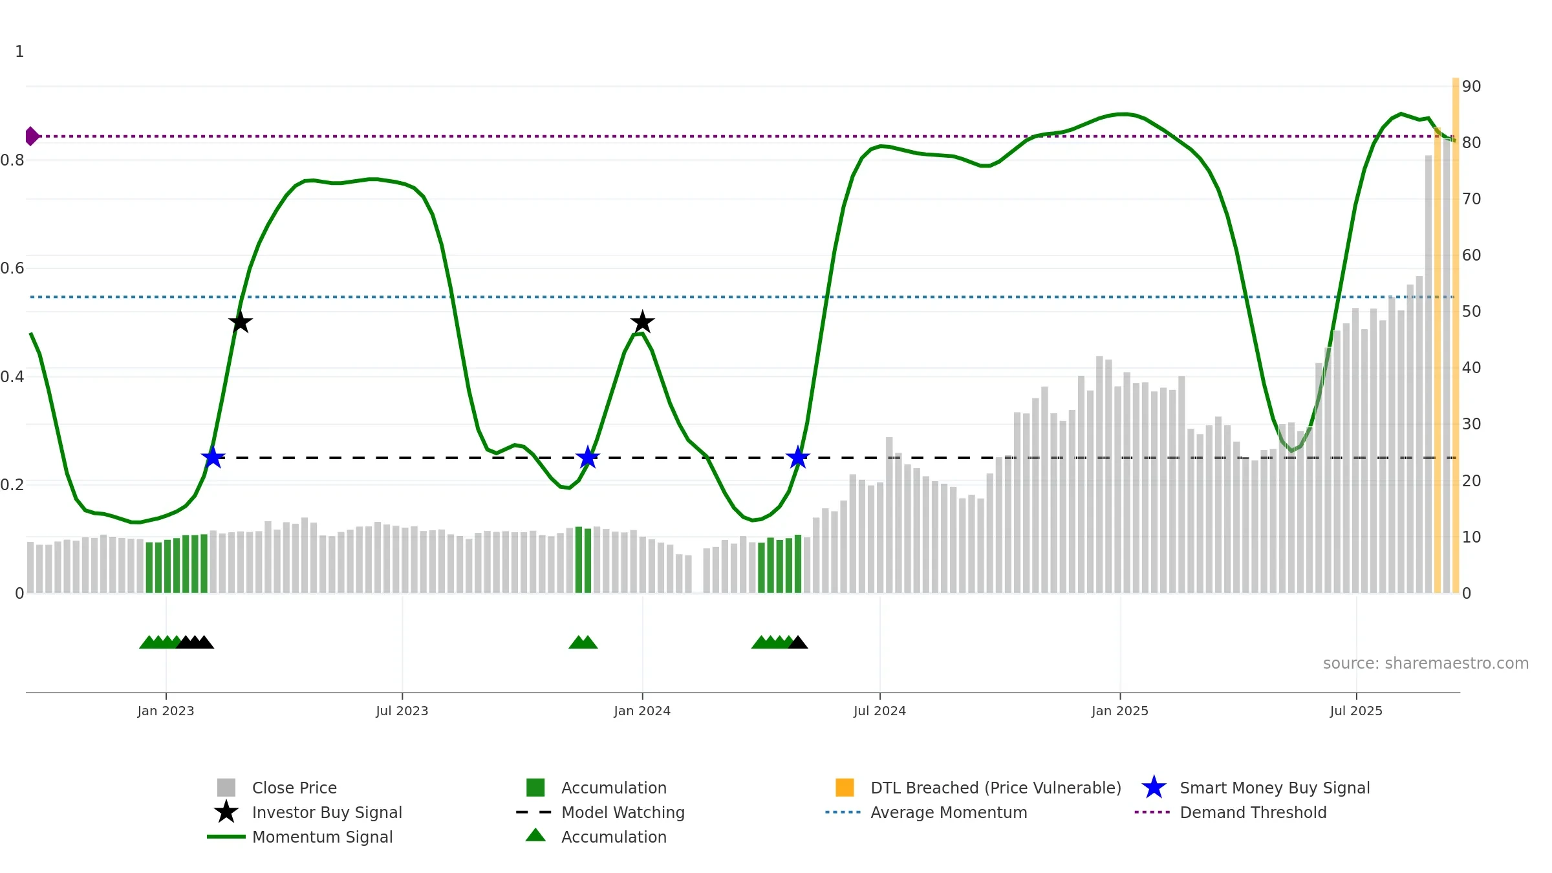The image size is (1552, 873).
Task: Click the blue star before Jul 2024
Action: [798, 458]
